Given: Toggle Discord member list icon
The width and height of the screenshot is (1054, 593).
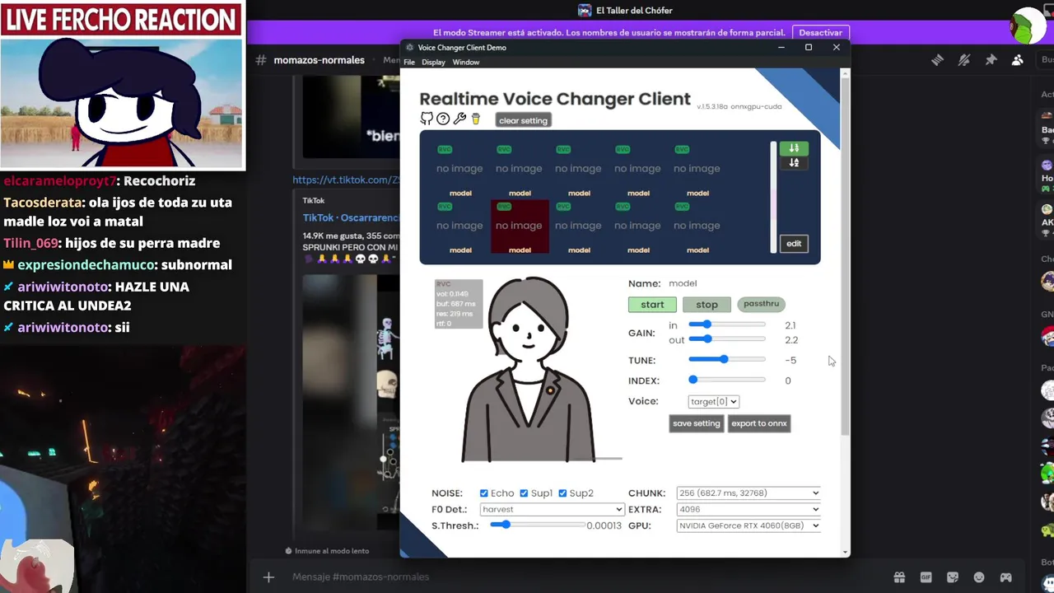Looking at the screenshot, I should (1018, 59).
